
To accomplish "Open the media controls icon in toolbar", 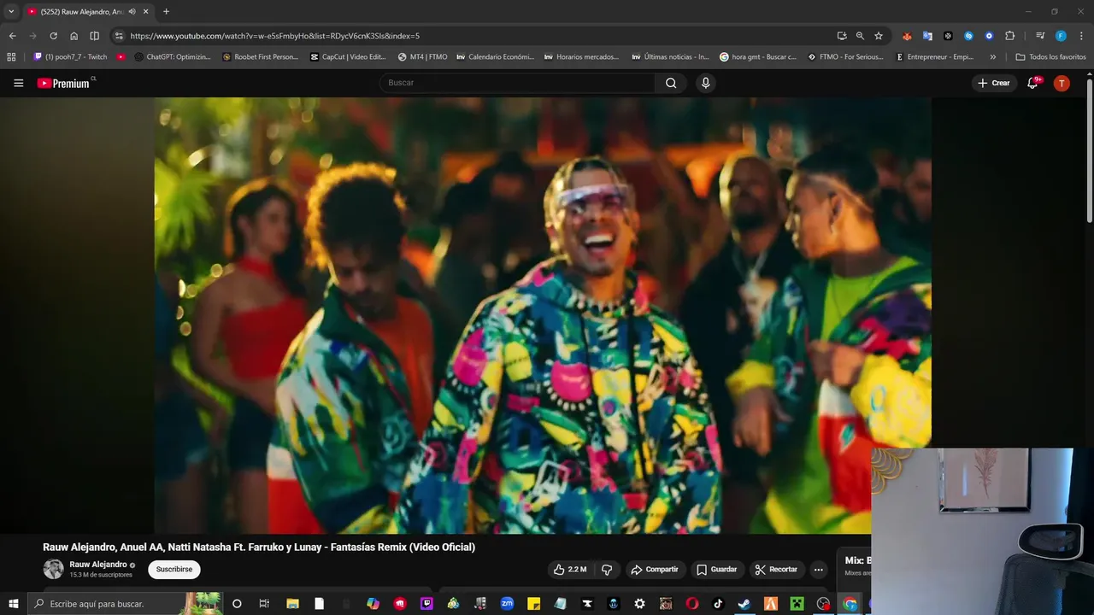I will click(1040, 36).
